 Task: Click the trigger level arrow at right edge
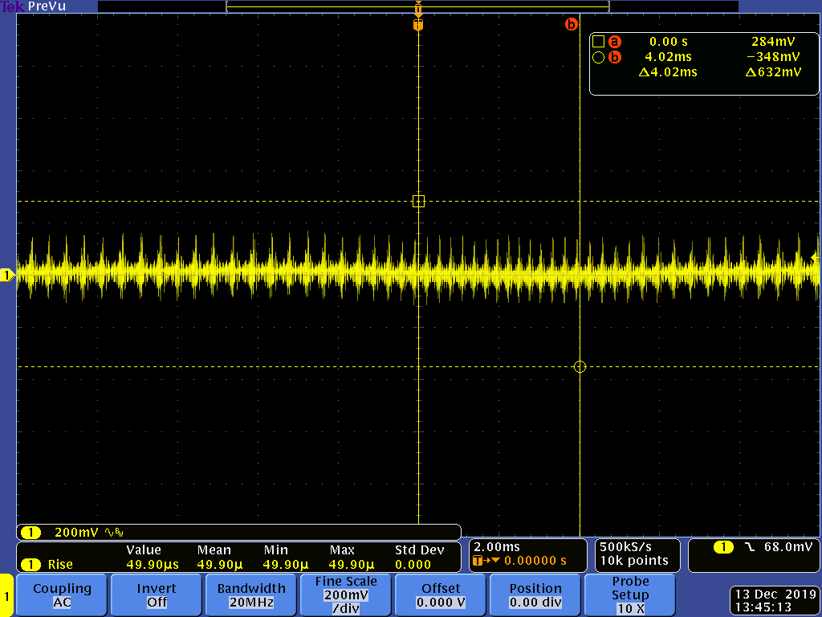[x=815, y=258]
